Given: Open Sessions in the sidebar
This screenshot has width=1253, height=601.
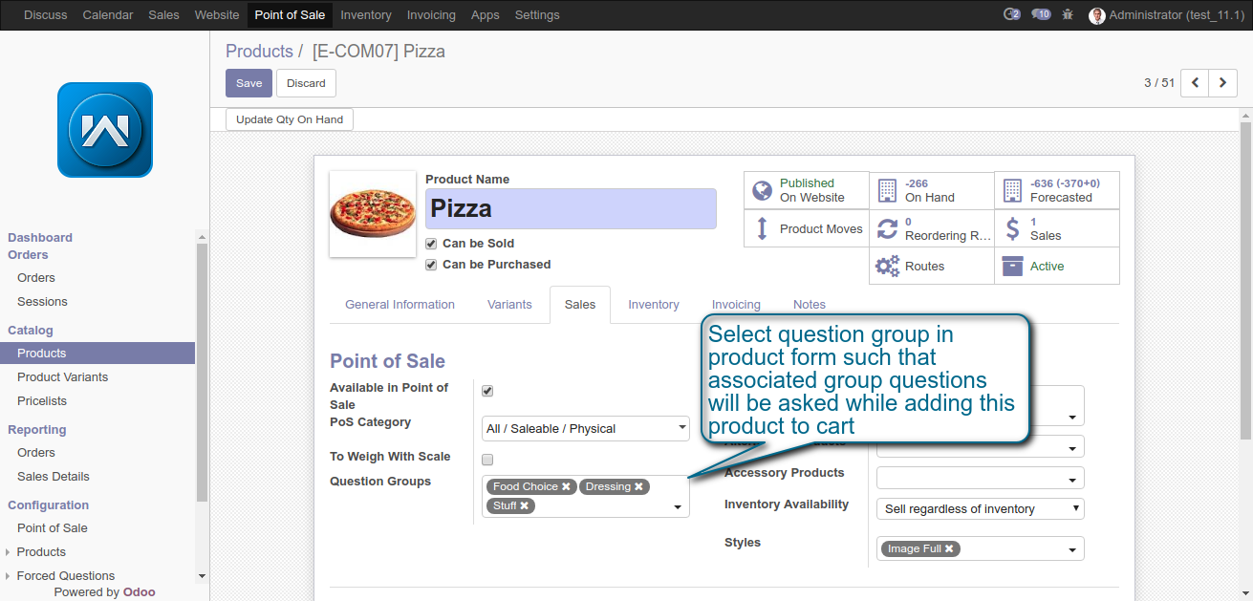Looking at the screenshot, I should [x=42, y=302].
